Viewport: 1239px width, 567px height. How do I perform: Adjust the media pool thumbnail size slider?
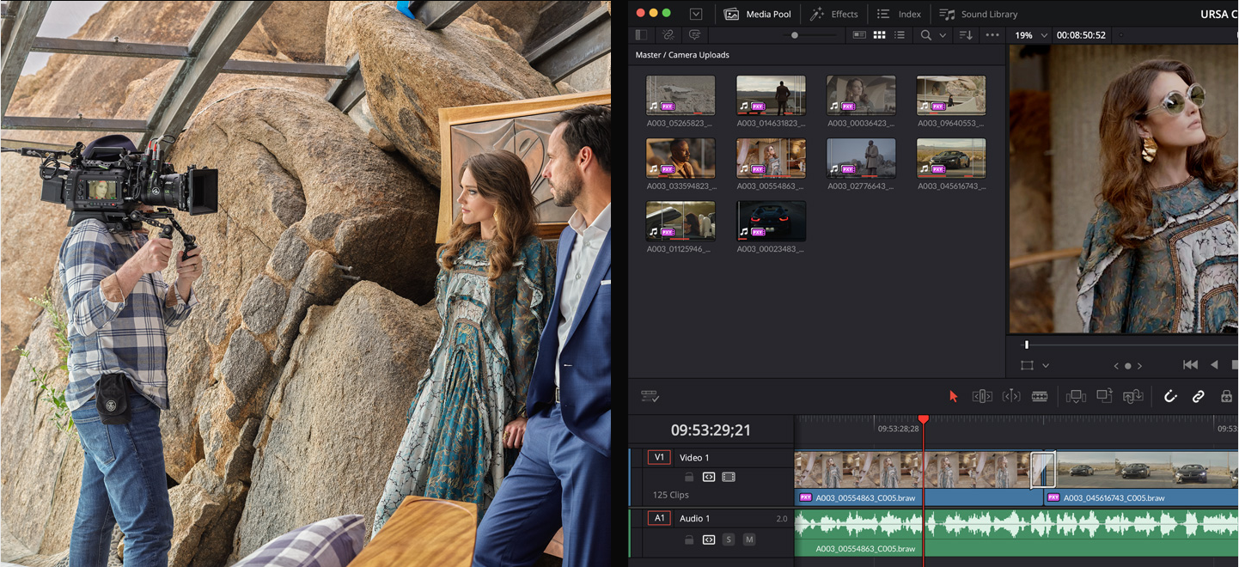coord(795,35)
